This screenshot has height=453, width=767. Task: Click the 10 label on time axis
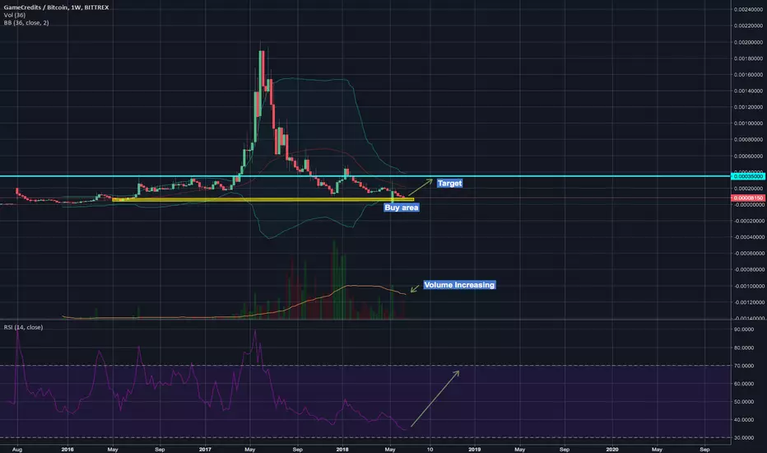click(x=430, y=449)
